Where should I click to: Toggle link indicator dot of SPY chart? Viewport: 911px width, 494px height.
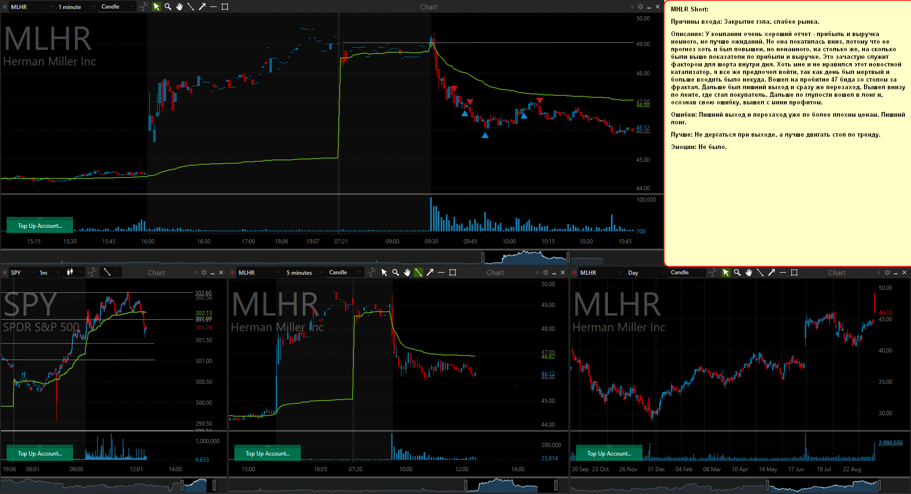[x=5, y=273]
